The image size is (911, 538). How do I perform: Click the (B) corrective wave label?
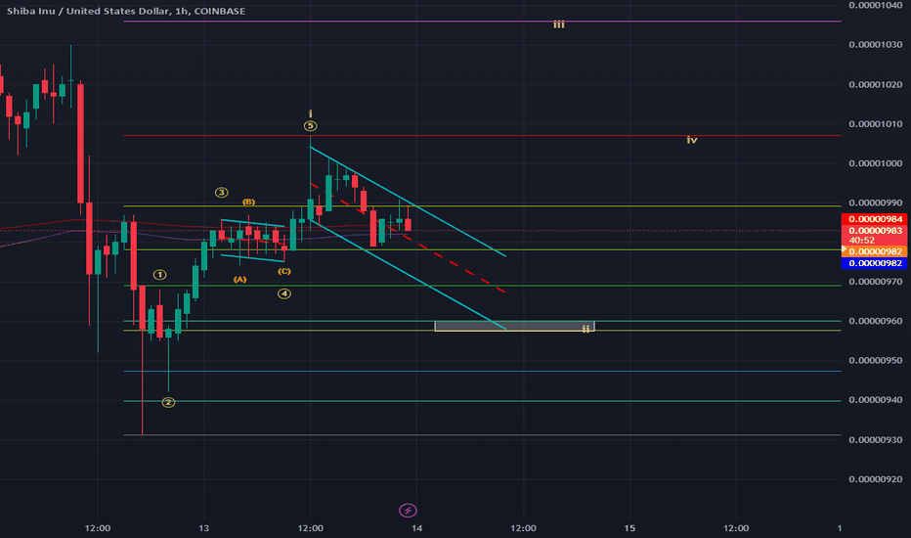coord(248,202)
